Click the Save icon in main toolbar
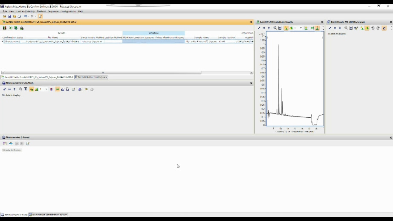Viewport: 393px width, 221px height. click(x=9, y=16)
